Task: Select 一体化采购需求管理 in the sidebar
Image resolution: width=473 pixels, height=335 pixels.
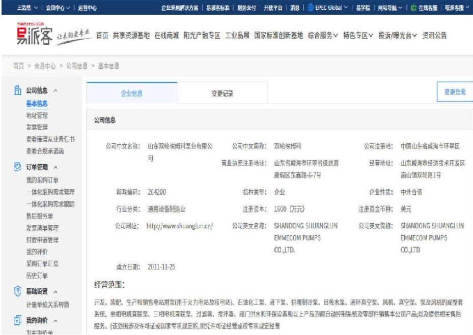Action: (x=50, y=192)
